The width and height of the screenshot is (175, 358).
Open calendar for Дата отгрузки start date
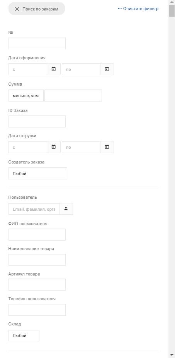pyautogui.click(x=54, y=147)
